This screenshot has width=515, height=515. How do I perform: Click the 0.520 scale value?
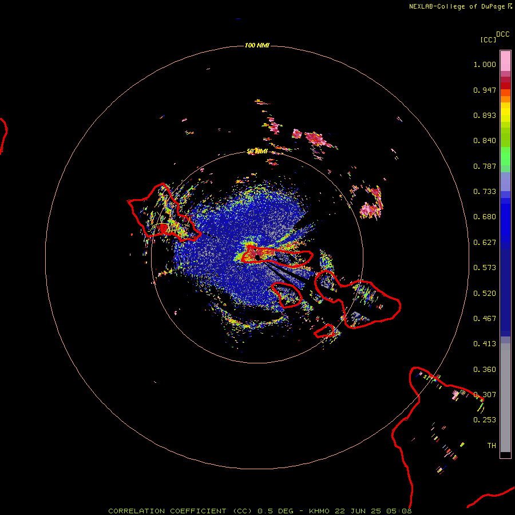(485, 294)
